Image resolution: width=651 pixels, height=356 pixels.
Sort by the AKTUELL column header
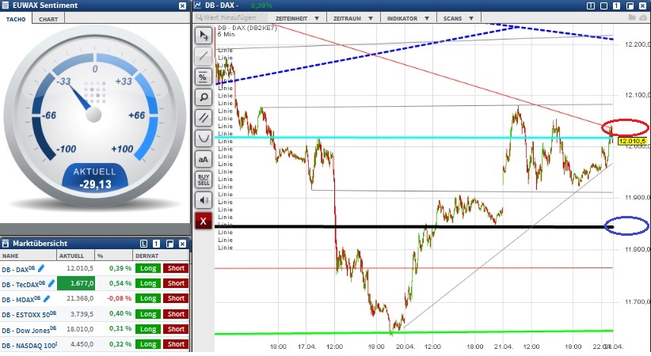point(75,256)
